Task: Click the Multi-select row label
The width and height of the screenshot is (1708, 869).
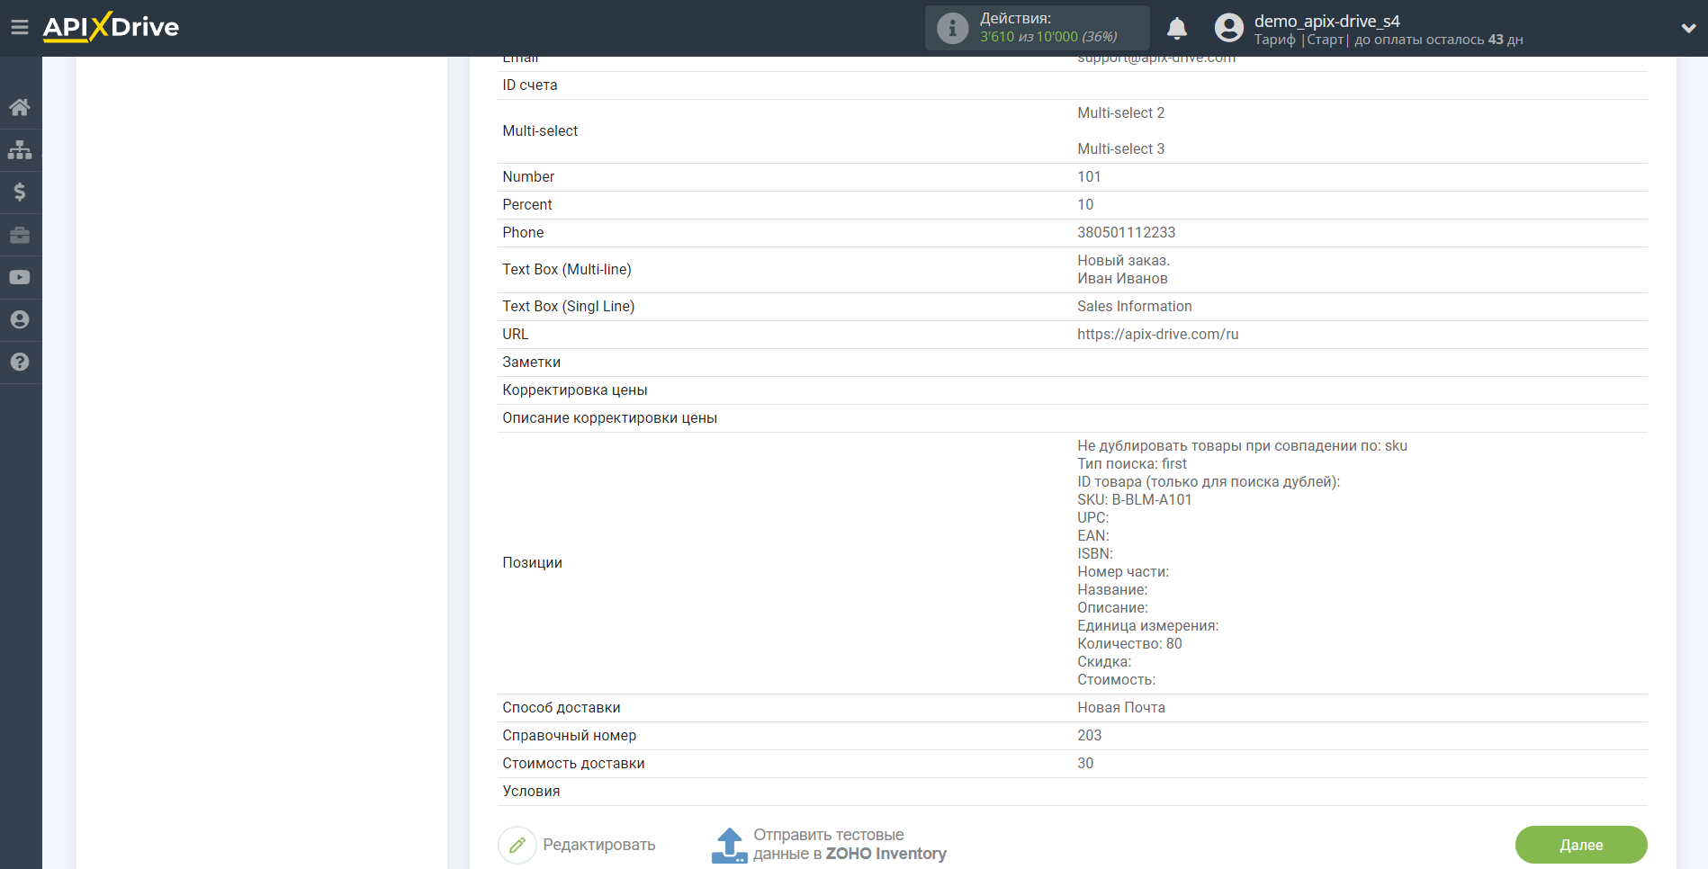Action: pyautogui.click(x=540, y=130)
